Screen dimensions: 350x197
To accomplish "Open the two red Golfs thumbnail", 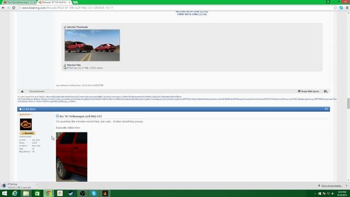I will tap(92, 45).
